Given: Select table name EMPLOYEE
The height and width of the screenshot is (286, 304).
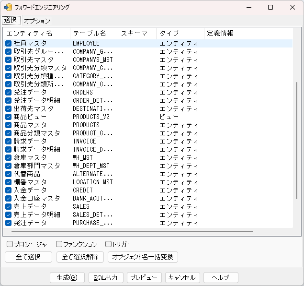Looking at the screenshot, I should pos(86,43).
